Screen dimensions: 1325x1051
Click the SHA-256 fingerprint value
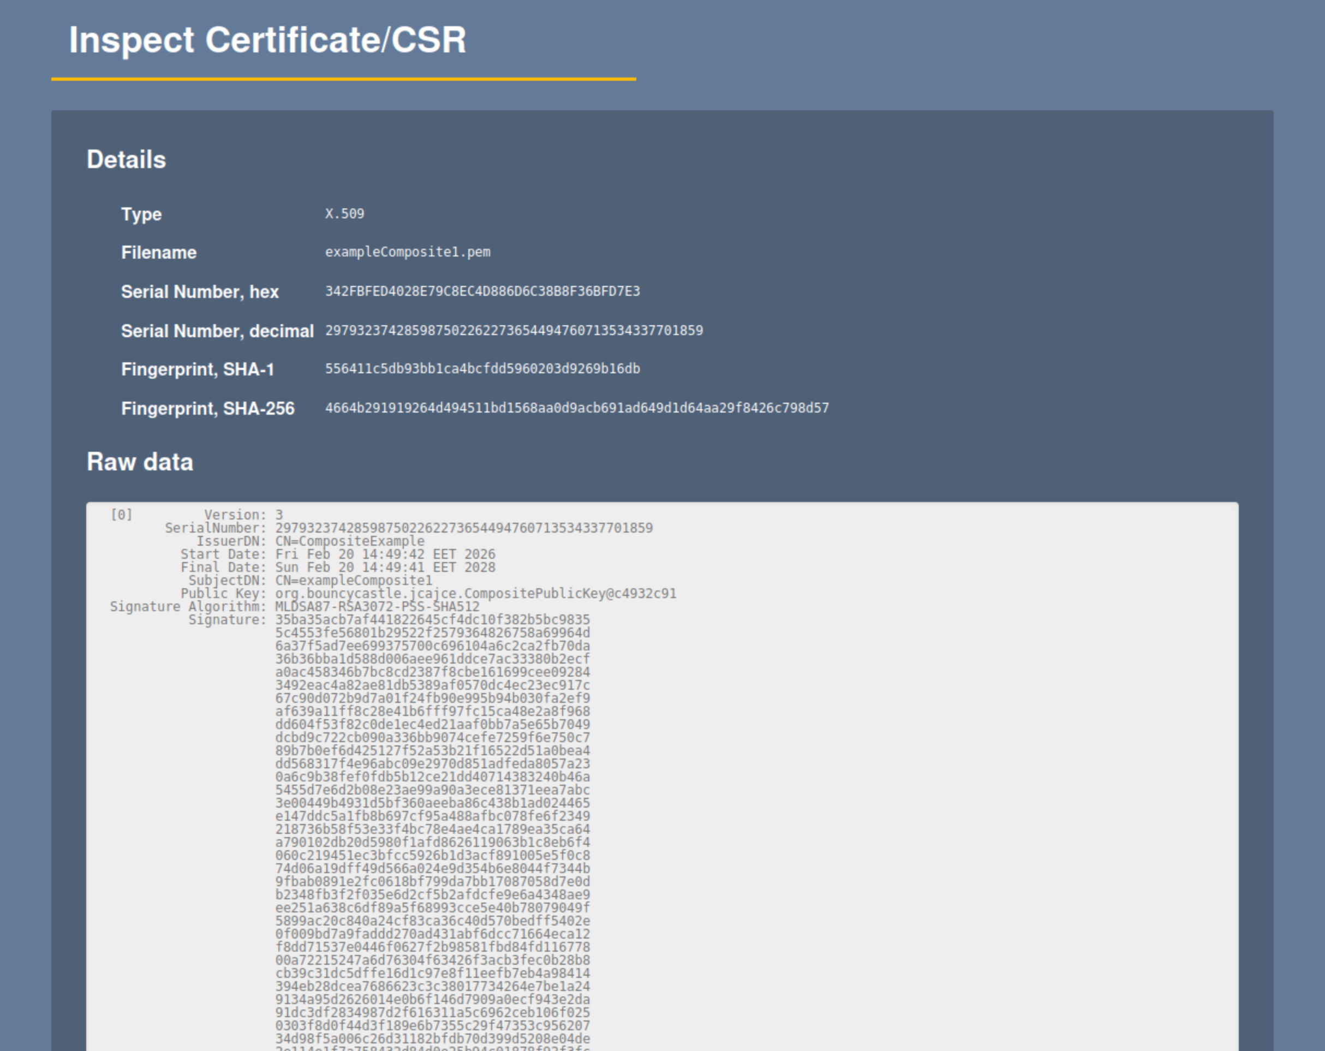pos(576,408)
